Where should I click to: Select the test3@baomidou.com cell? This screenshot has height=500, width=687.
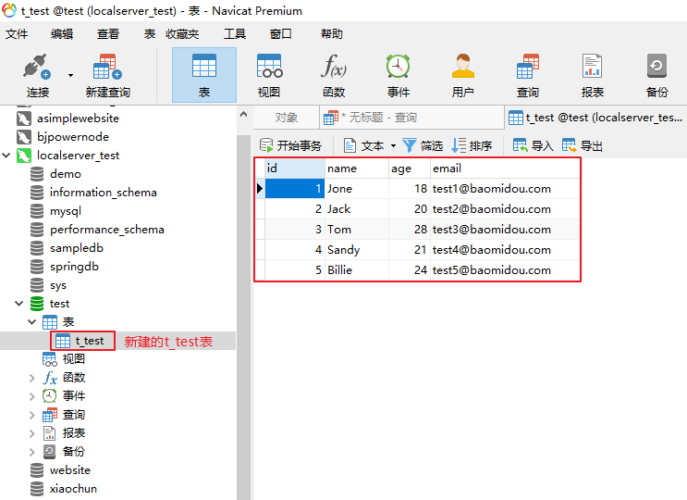click(505, 230)
